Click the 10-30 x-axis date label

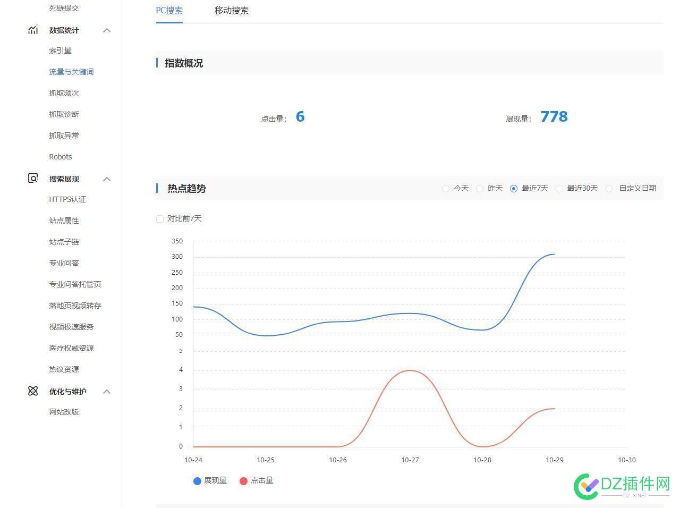click(x=626, y=460)
